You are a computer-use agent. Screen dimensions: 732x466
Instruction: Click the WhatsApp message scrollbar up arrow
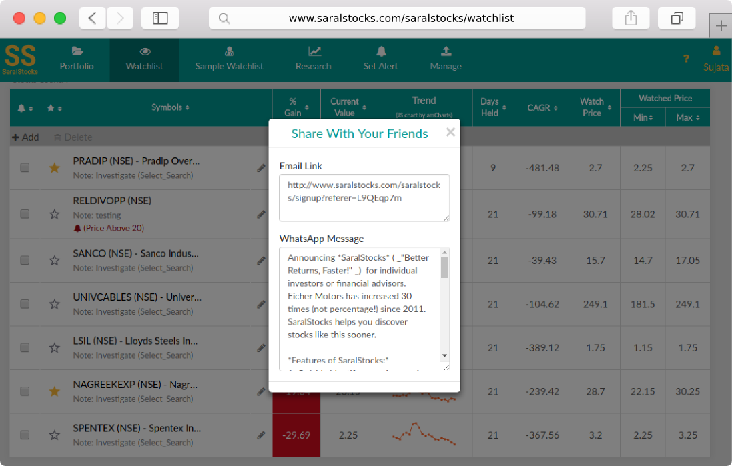(445, 253)
